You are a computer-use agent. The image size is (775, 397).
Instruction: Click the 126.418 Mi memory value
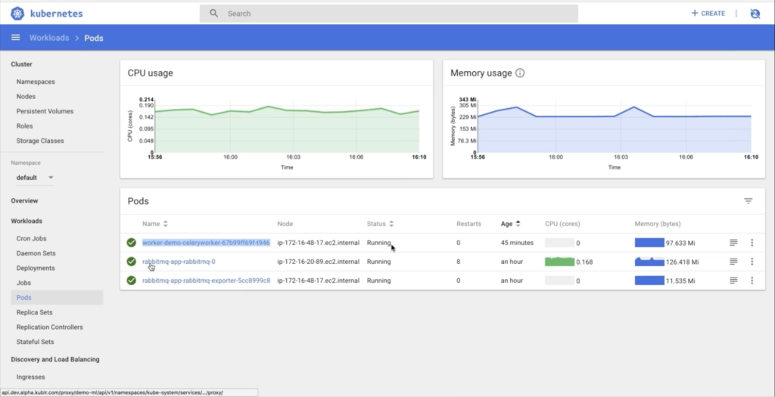pyautogui.click(x=682, y=262)
